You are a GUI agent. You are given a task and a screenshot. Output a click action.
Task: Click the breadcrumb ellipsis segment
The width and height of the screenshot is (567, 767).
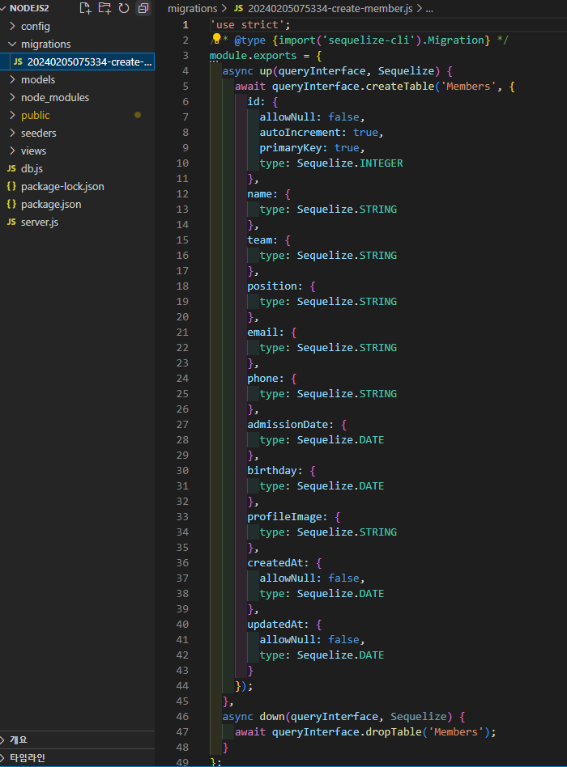[x=429, y=9]
